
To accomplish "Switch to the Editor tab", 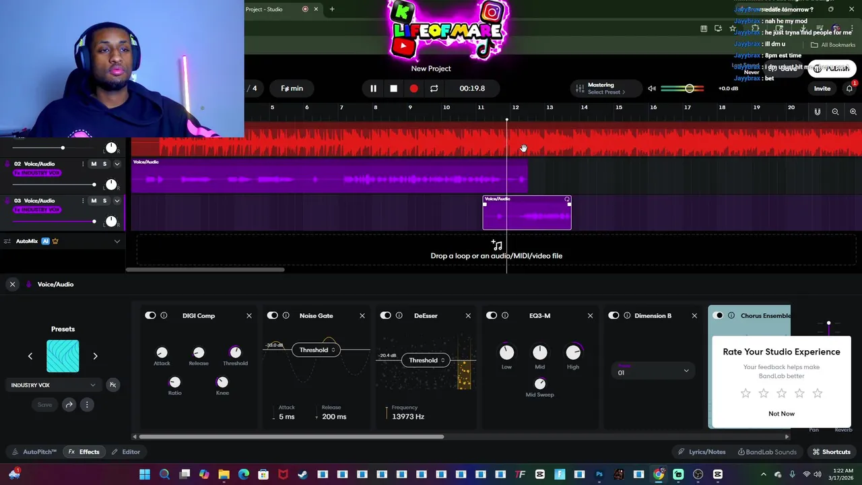I will click(x=126, y=452).
